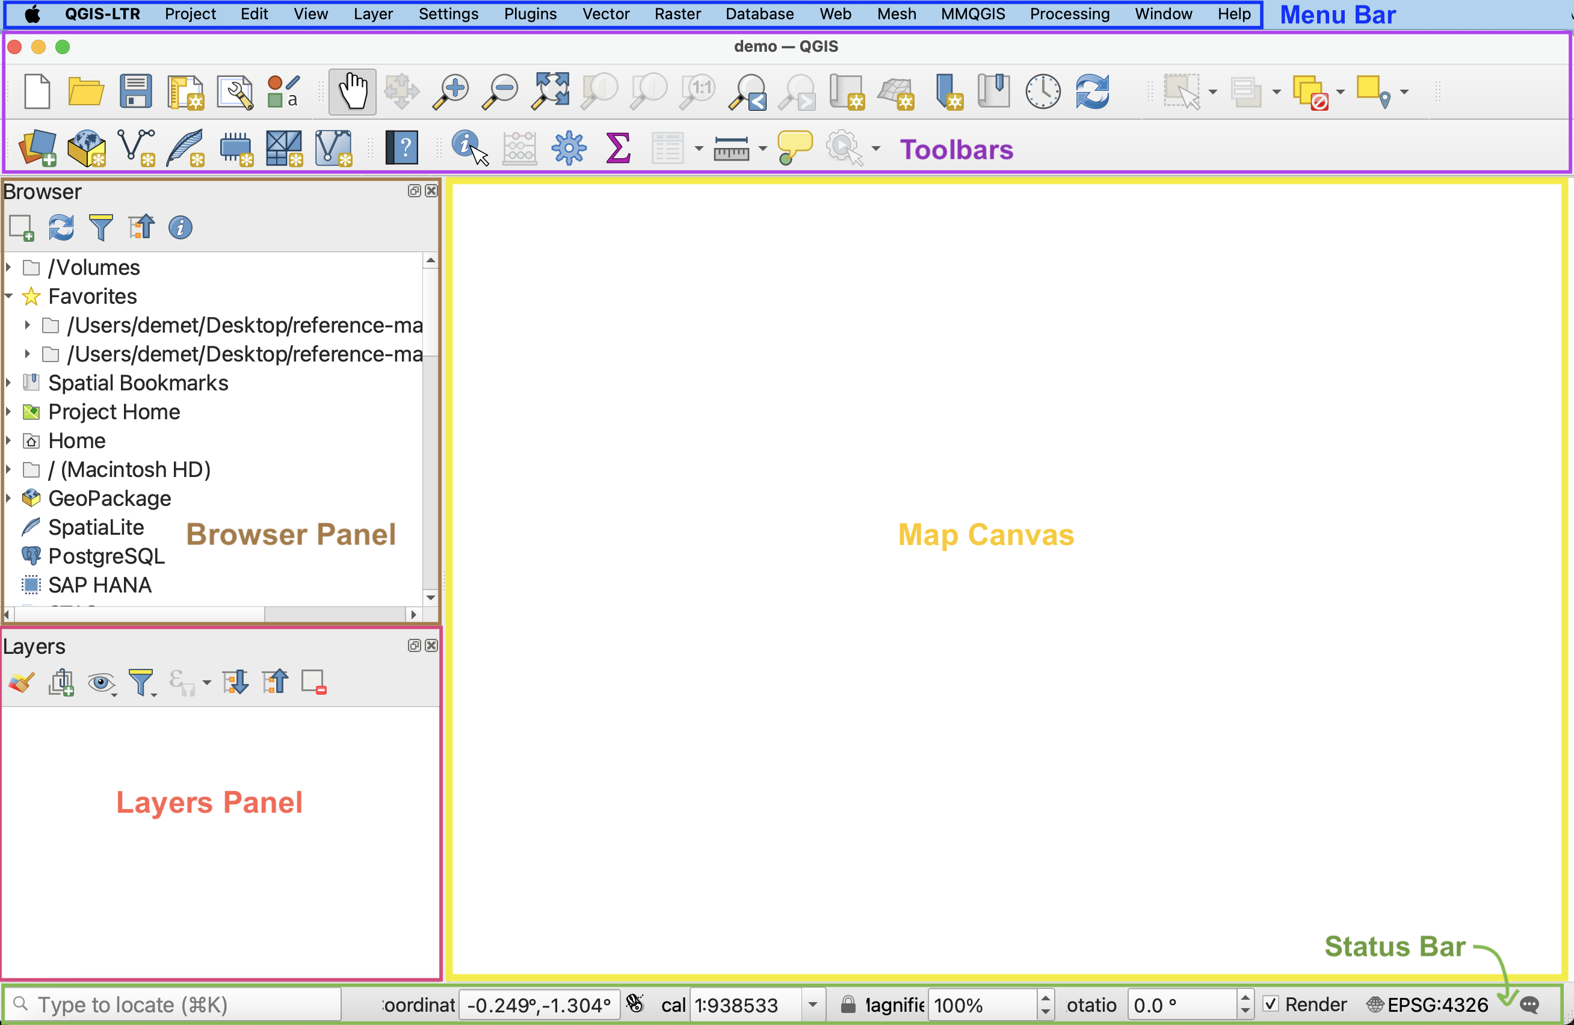Click the Open Layer Styling paintbrush icon
Screen dimensions: 1574x1025
tap(21, 682)
